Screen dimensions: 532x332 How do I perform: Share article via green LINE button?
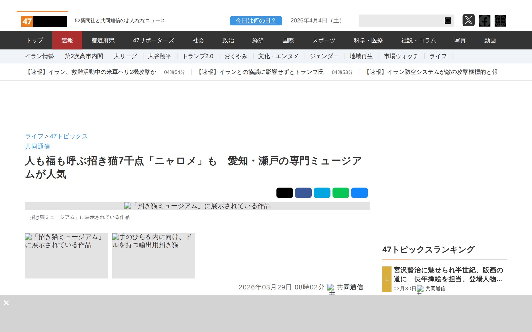[x=341, y=193]
